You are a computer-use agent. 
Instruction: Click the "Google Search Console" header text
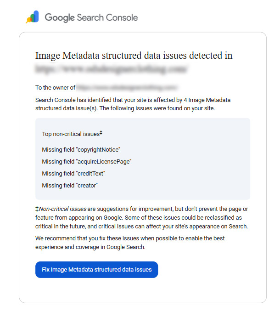click(x=91, y=18)
